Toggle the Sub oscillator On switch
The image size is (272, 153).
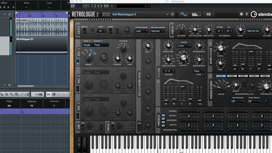83,127
